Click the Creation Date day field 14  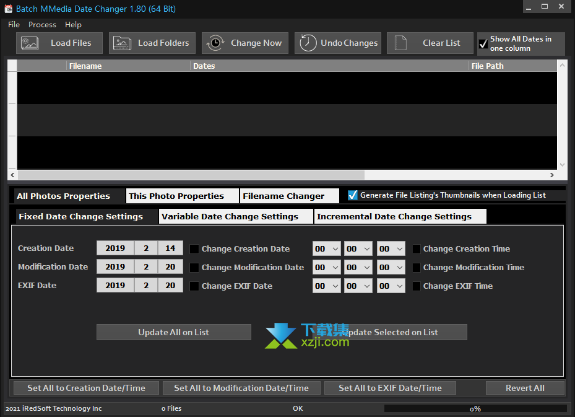click(170, 248)
